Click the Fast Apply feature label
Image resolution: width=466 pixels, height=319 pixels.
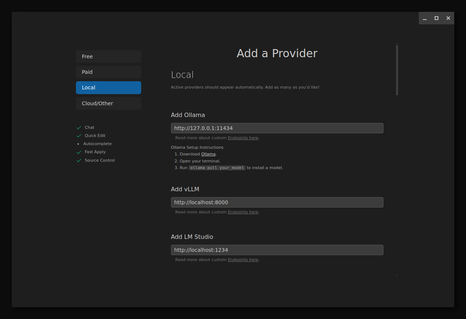[x=95, y=152]
